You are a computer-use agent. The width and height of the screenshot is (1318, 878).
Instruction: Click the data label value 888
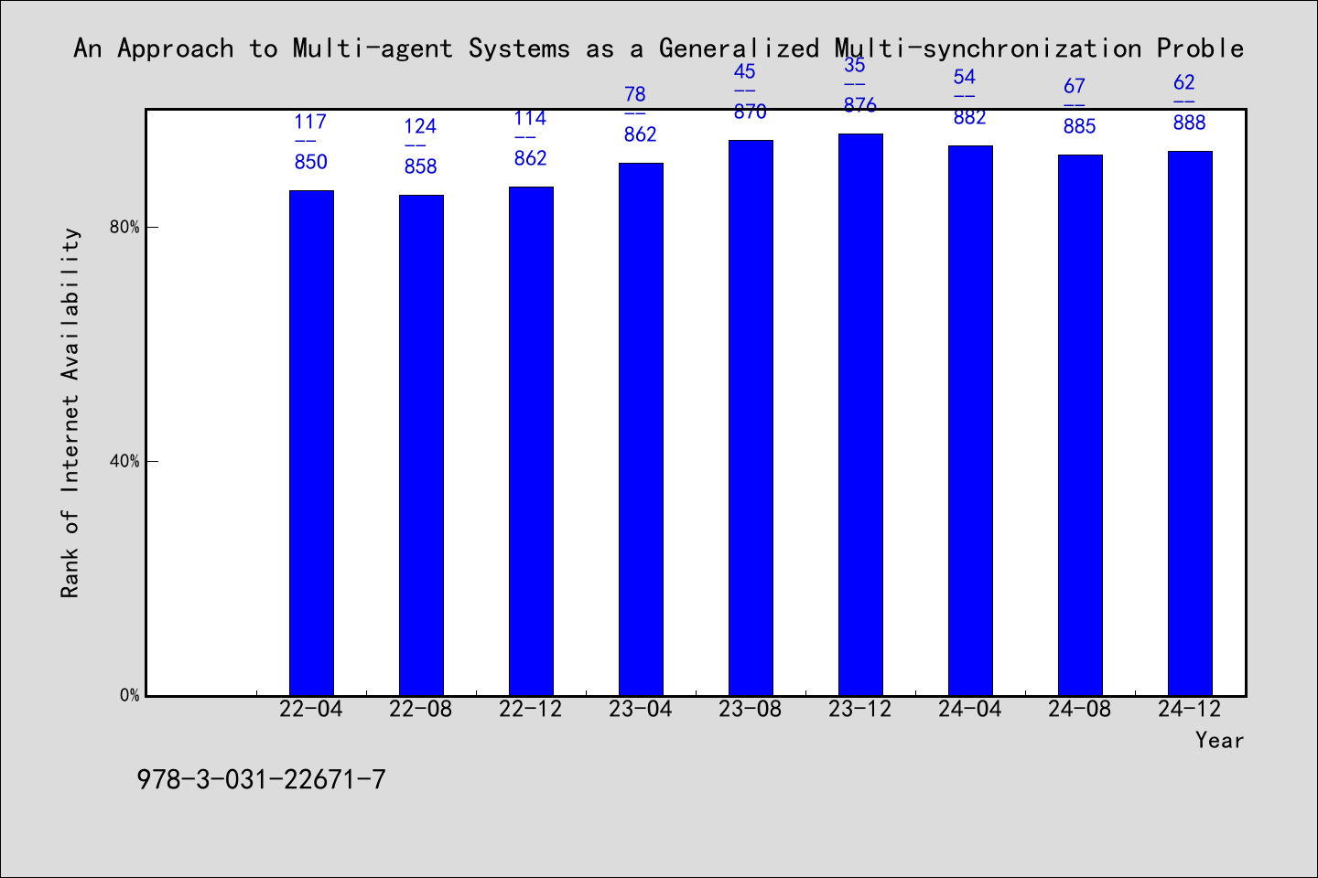pyautogui.click(x=1190, y=123)
